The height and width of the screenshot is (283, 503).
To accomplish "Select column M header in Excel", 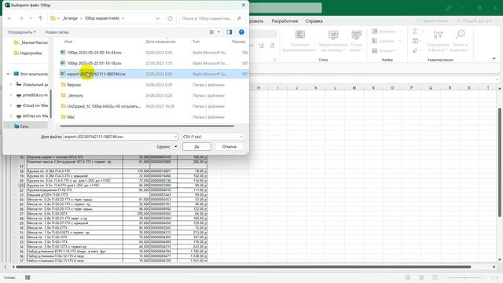I will pos(354,87).
